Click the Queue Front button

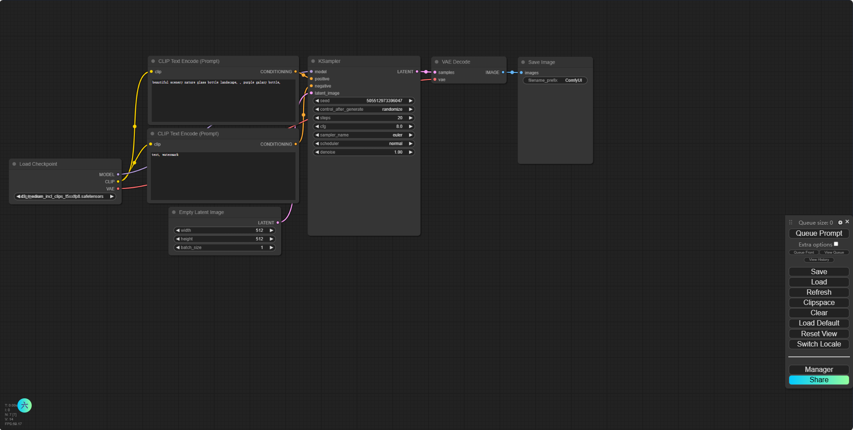[x=803, y=252]
